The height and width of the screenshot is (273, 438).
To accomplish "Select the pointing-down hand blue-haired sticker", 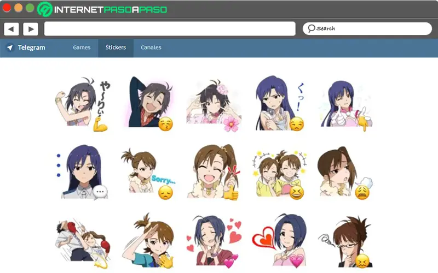I will pyautogui.click(x=347, y=105).
